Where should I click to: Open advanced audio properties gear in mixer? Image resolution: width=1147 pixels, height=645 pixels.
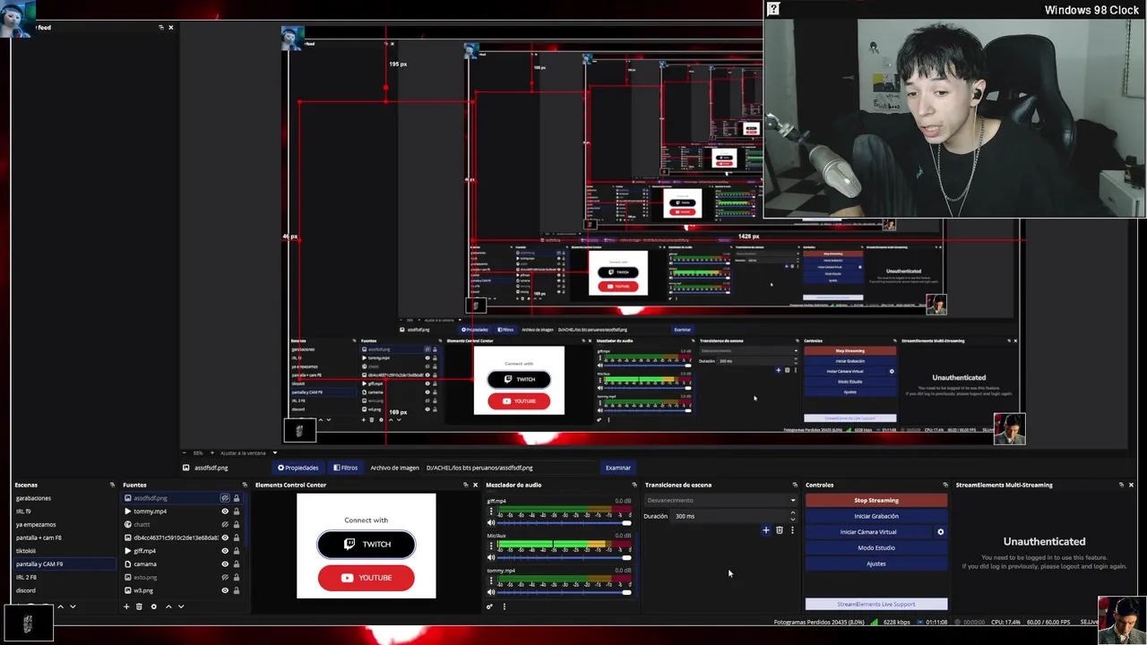click(489, 606)
